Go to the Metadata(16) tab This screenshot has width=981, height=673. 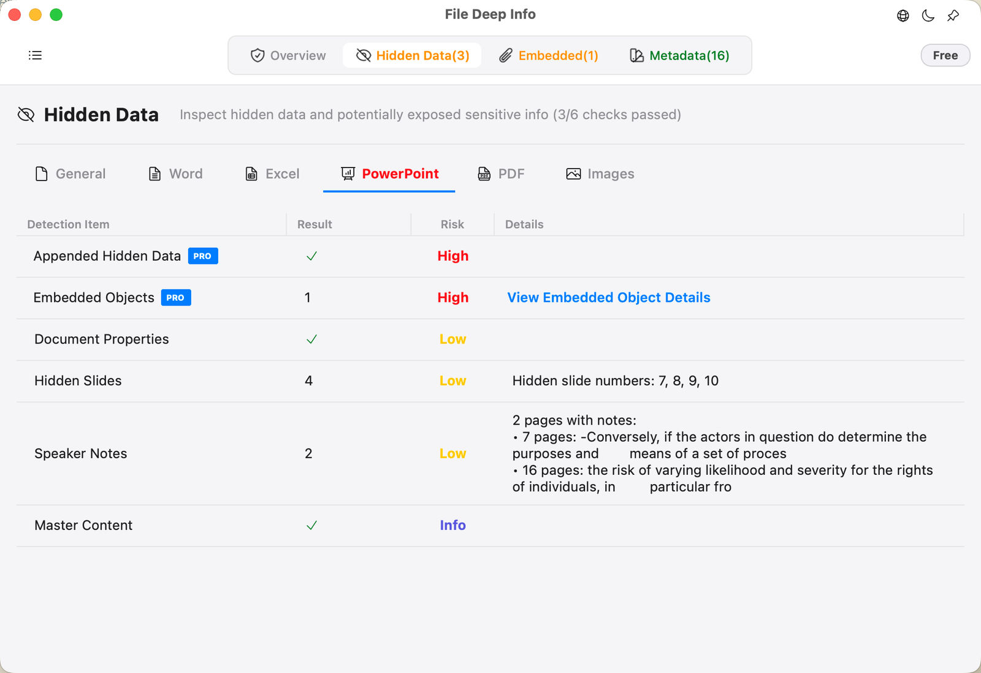pos(679,55)
